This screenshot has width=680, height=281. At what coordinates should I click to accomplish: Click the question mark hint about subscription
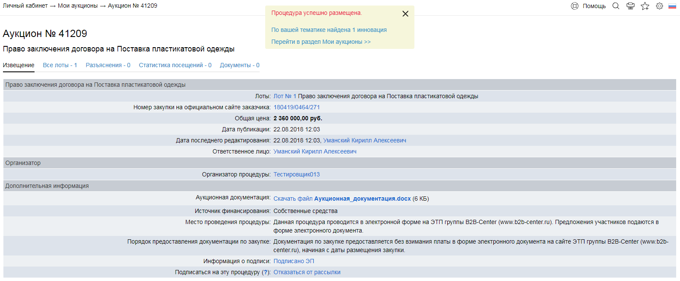(266, 272)
